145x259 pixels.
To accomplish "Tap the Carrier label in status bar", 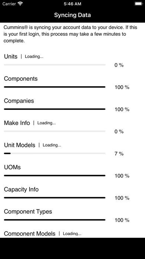I will pyautogui.click(x=9, y=4).
